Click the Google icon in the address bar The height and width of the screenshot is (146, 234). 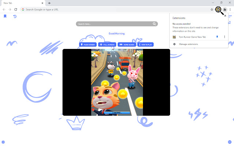(x=23, y=9)
